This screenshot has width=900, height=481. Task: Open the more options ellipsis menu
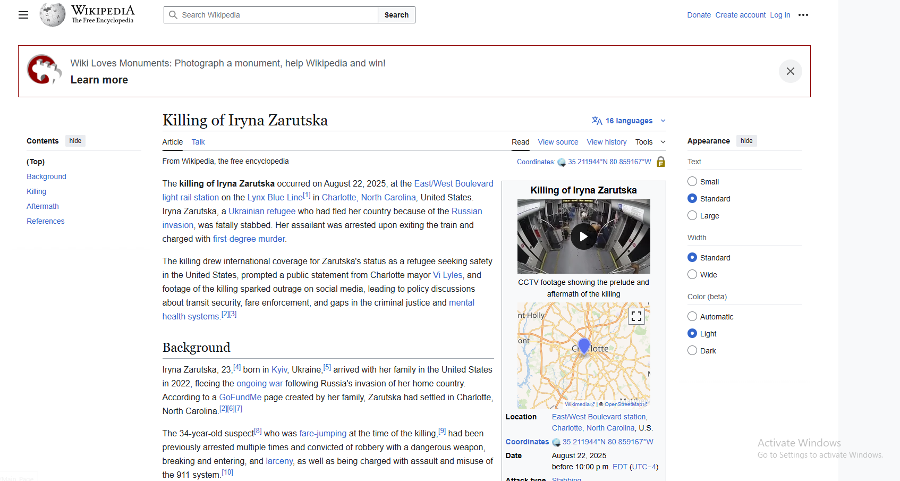point(803,15)
